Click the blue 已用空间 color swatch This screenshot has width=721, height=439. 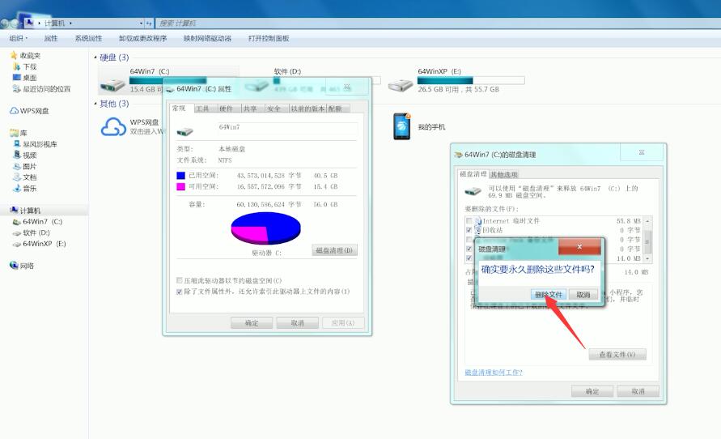pyautogui.click(x=180, y=175)
